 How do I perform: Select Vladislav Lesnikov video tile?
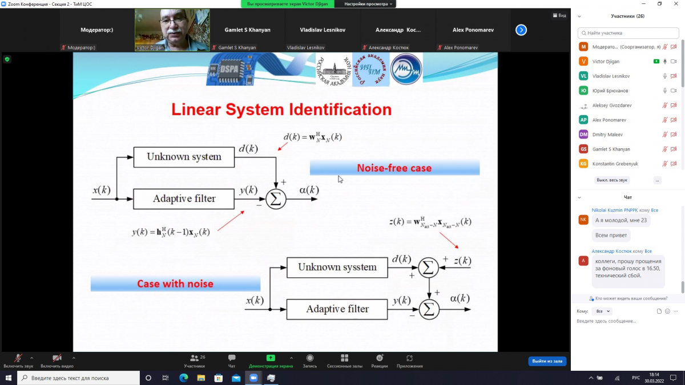323,30
